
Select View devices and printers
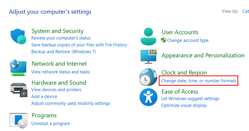[x=56, y=90]
